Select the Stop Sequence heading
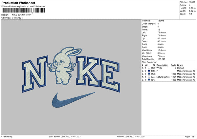This screenshot has height=139, width=197. click(x=149, y=62)
